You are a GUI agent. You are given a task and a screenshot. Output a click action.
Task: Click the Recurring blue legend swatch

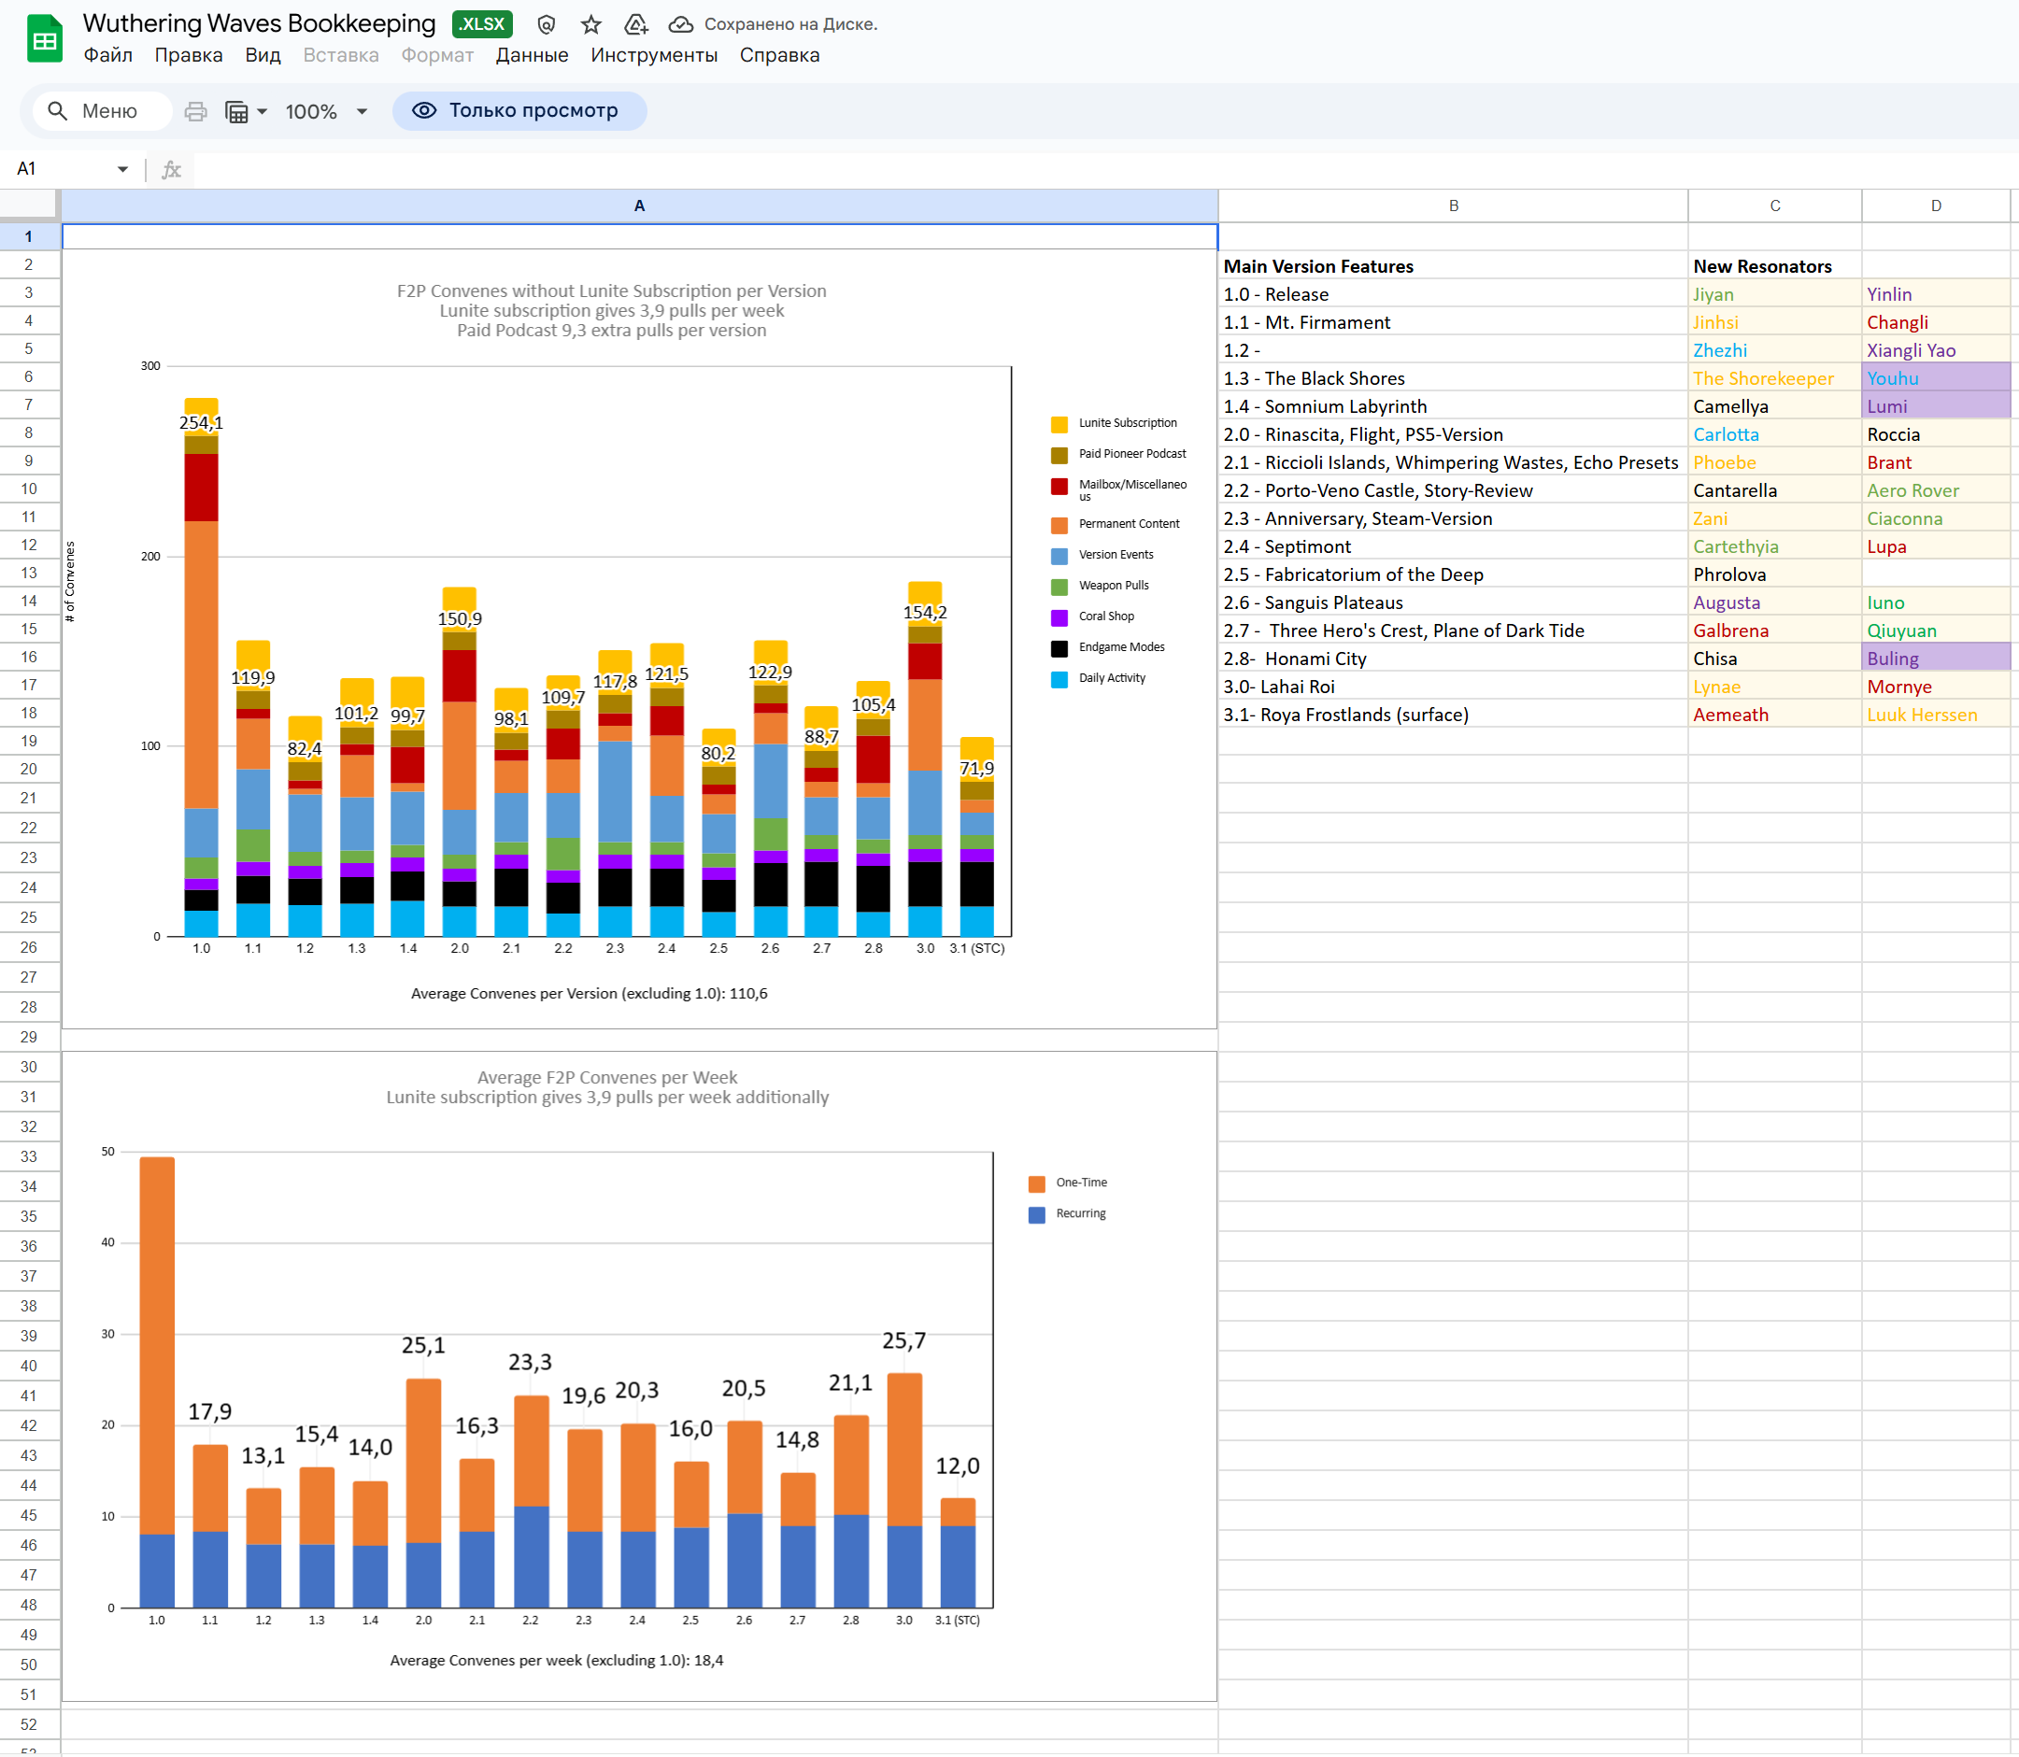(1036, 1215)
